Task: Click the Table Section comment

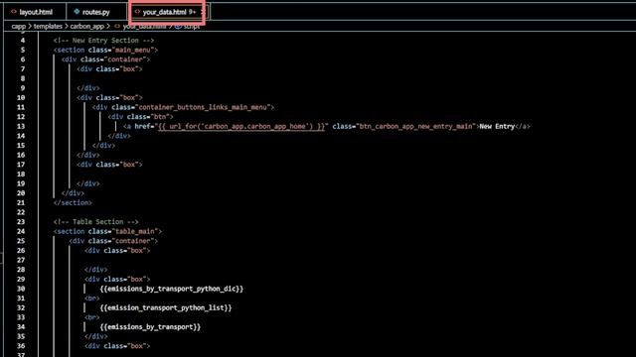Action: click(95, 222)
